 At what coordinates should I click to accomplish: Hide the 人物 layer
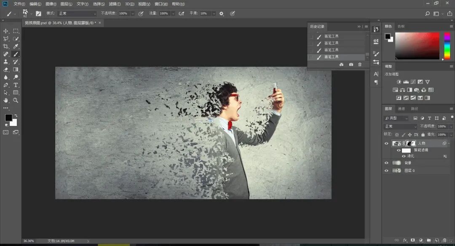pyautogui.click(x=386, y=143)
